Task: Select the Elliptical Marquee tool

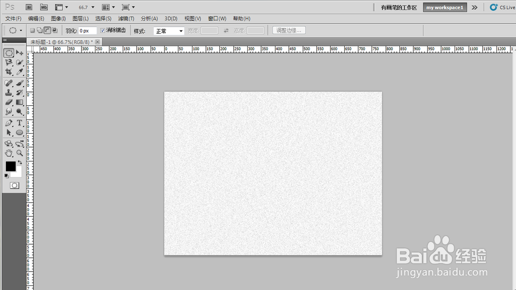Action: click(9, 53)
